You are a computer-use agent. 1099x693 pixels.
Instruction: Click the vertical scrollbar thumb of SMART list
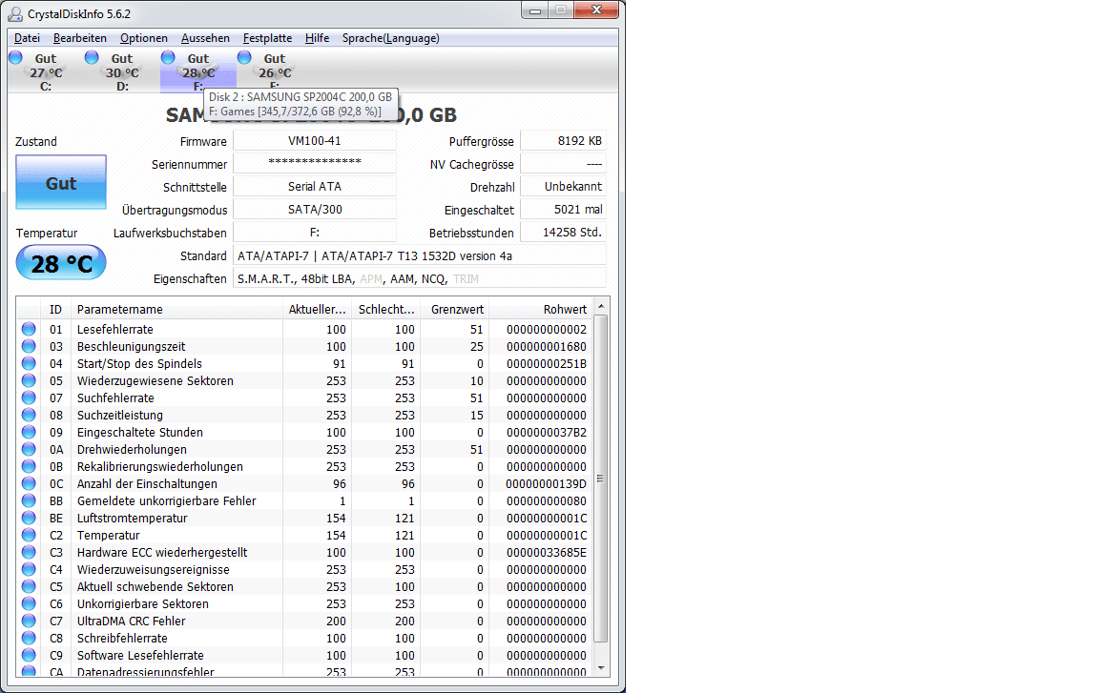tap(601, 479)
